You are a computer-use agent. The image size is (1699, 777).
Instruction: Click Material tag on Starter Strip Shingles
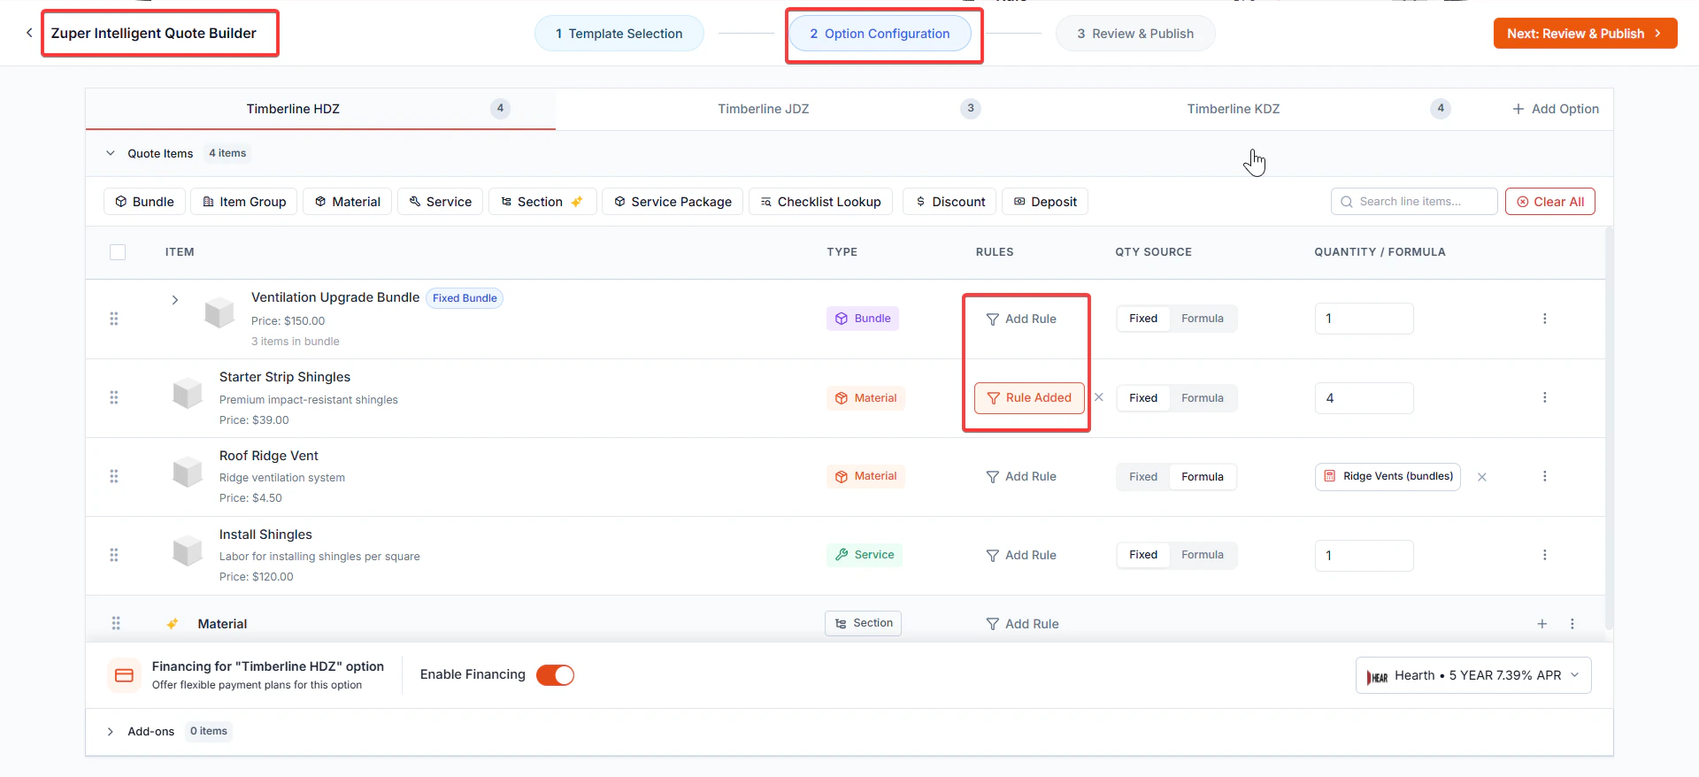866,398
